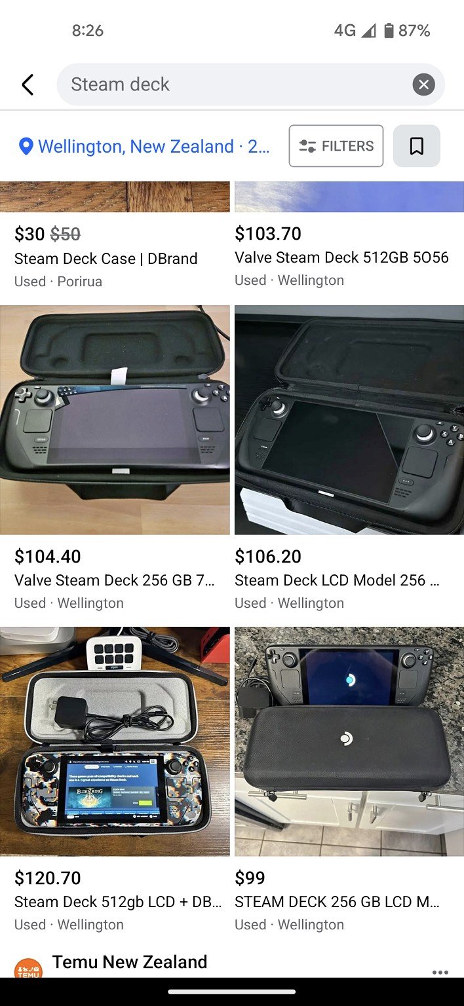Change location from Wellington, New Zealand
Screen dimensions: 464x1006
click(144, 146)
